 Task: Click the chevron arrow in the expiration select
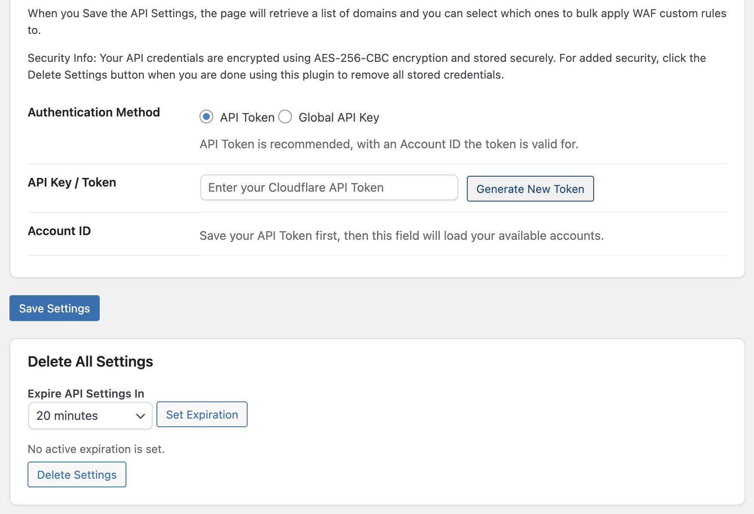(140, 416)
